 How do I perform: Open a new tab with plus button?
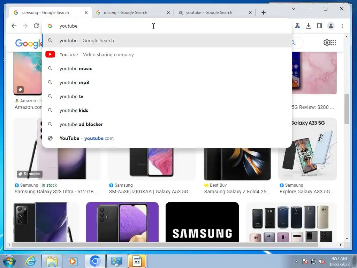(264, 13)
